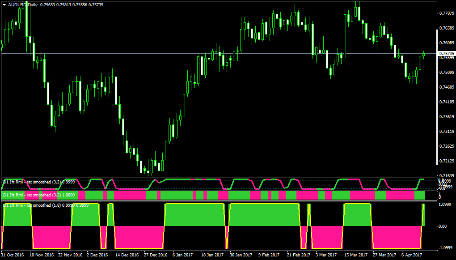Click the horizontal current price line on the chart
This screenshot has height=260, width=456.
click(219, 54)
